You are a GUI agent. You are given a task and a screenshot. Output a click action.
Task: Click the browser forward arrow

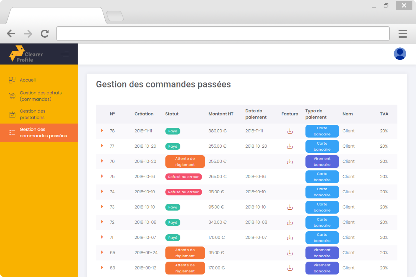[x=28, y=34]
